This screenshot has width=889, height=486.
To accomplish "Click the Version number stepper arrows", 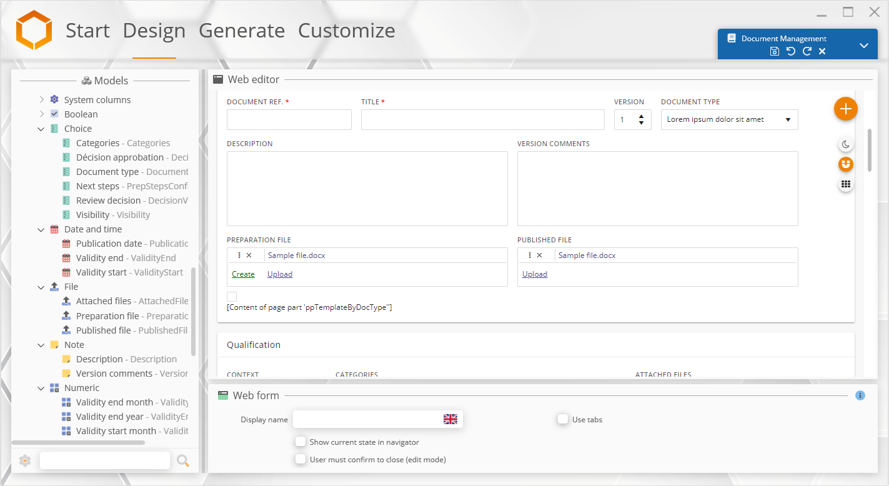I will coord(641,119).
